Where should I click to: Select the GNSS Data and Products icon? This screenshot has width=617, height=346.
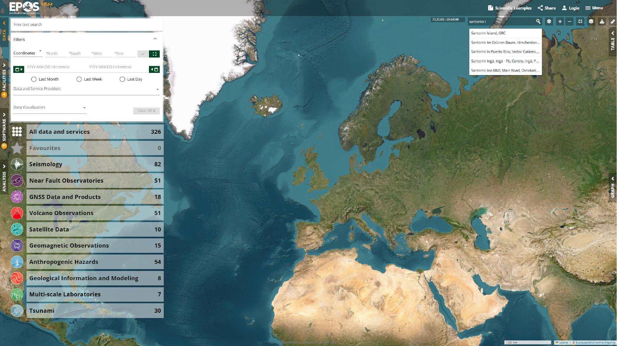tap(17, 197)
